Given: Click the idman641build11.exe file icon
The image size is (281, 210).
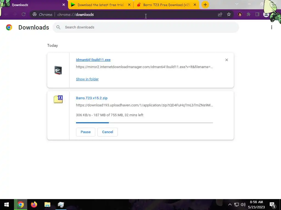Looking at the screenshot, I should (58, 70).
